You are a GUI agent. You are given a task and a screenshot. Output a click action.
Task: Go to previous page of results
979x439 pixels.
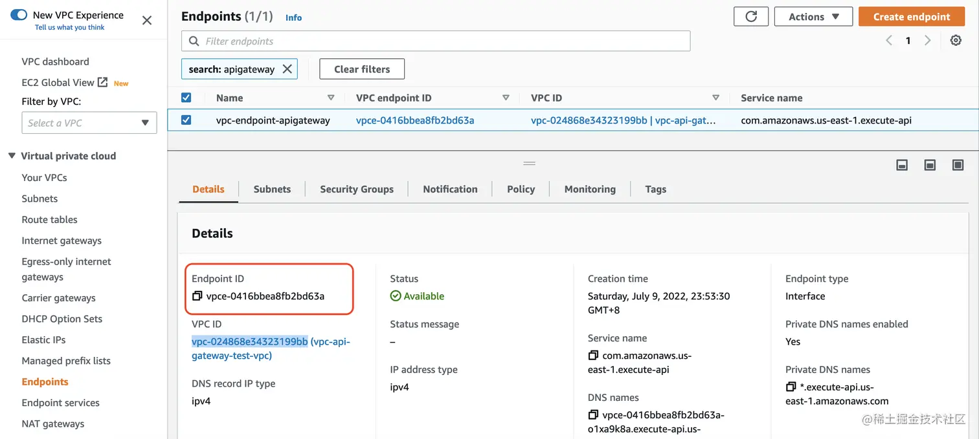tap(888, 40)
